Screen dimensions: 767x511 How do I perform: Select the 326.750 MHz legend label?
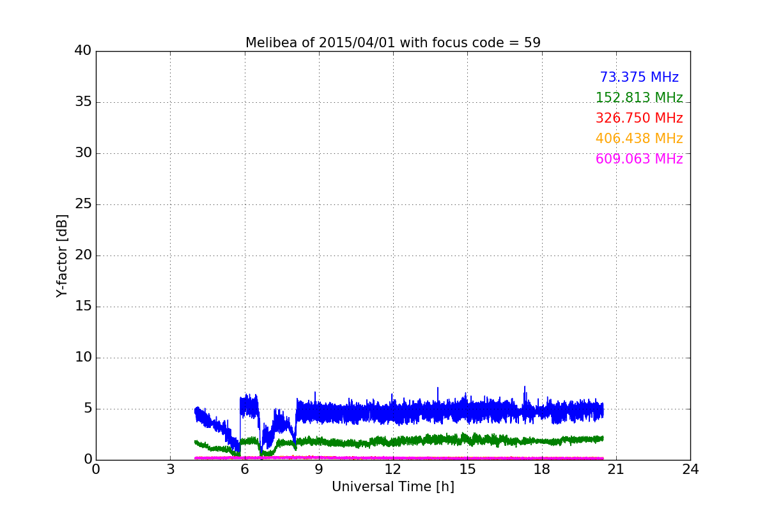tap(639, 118)
